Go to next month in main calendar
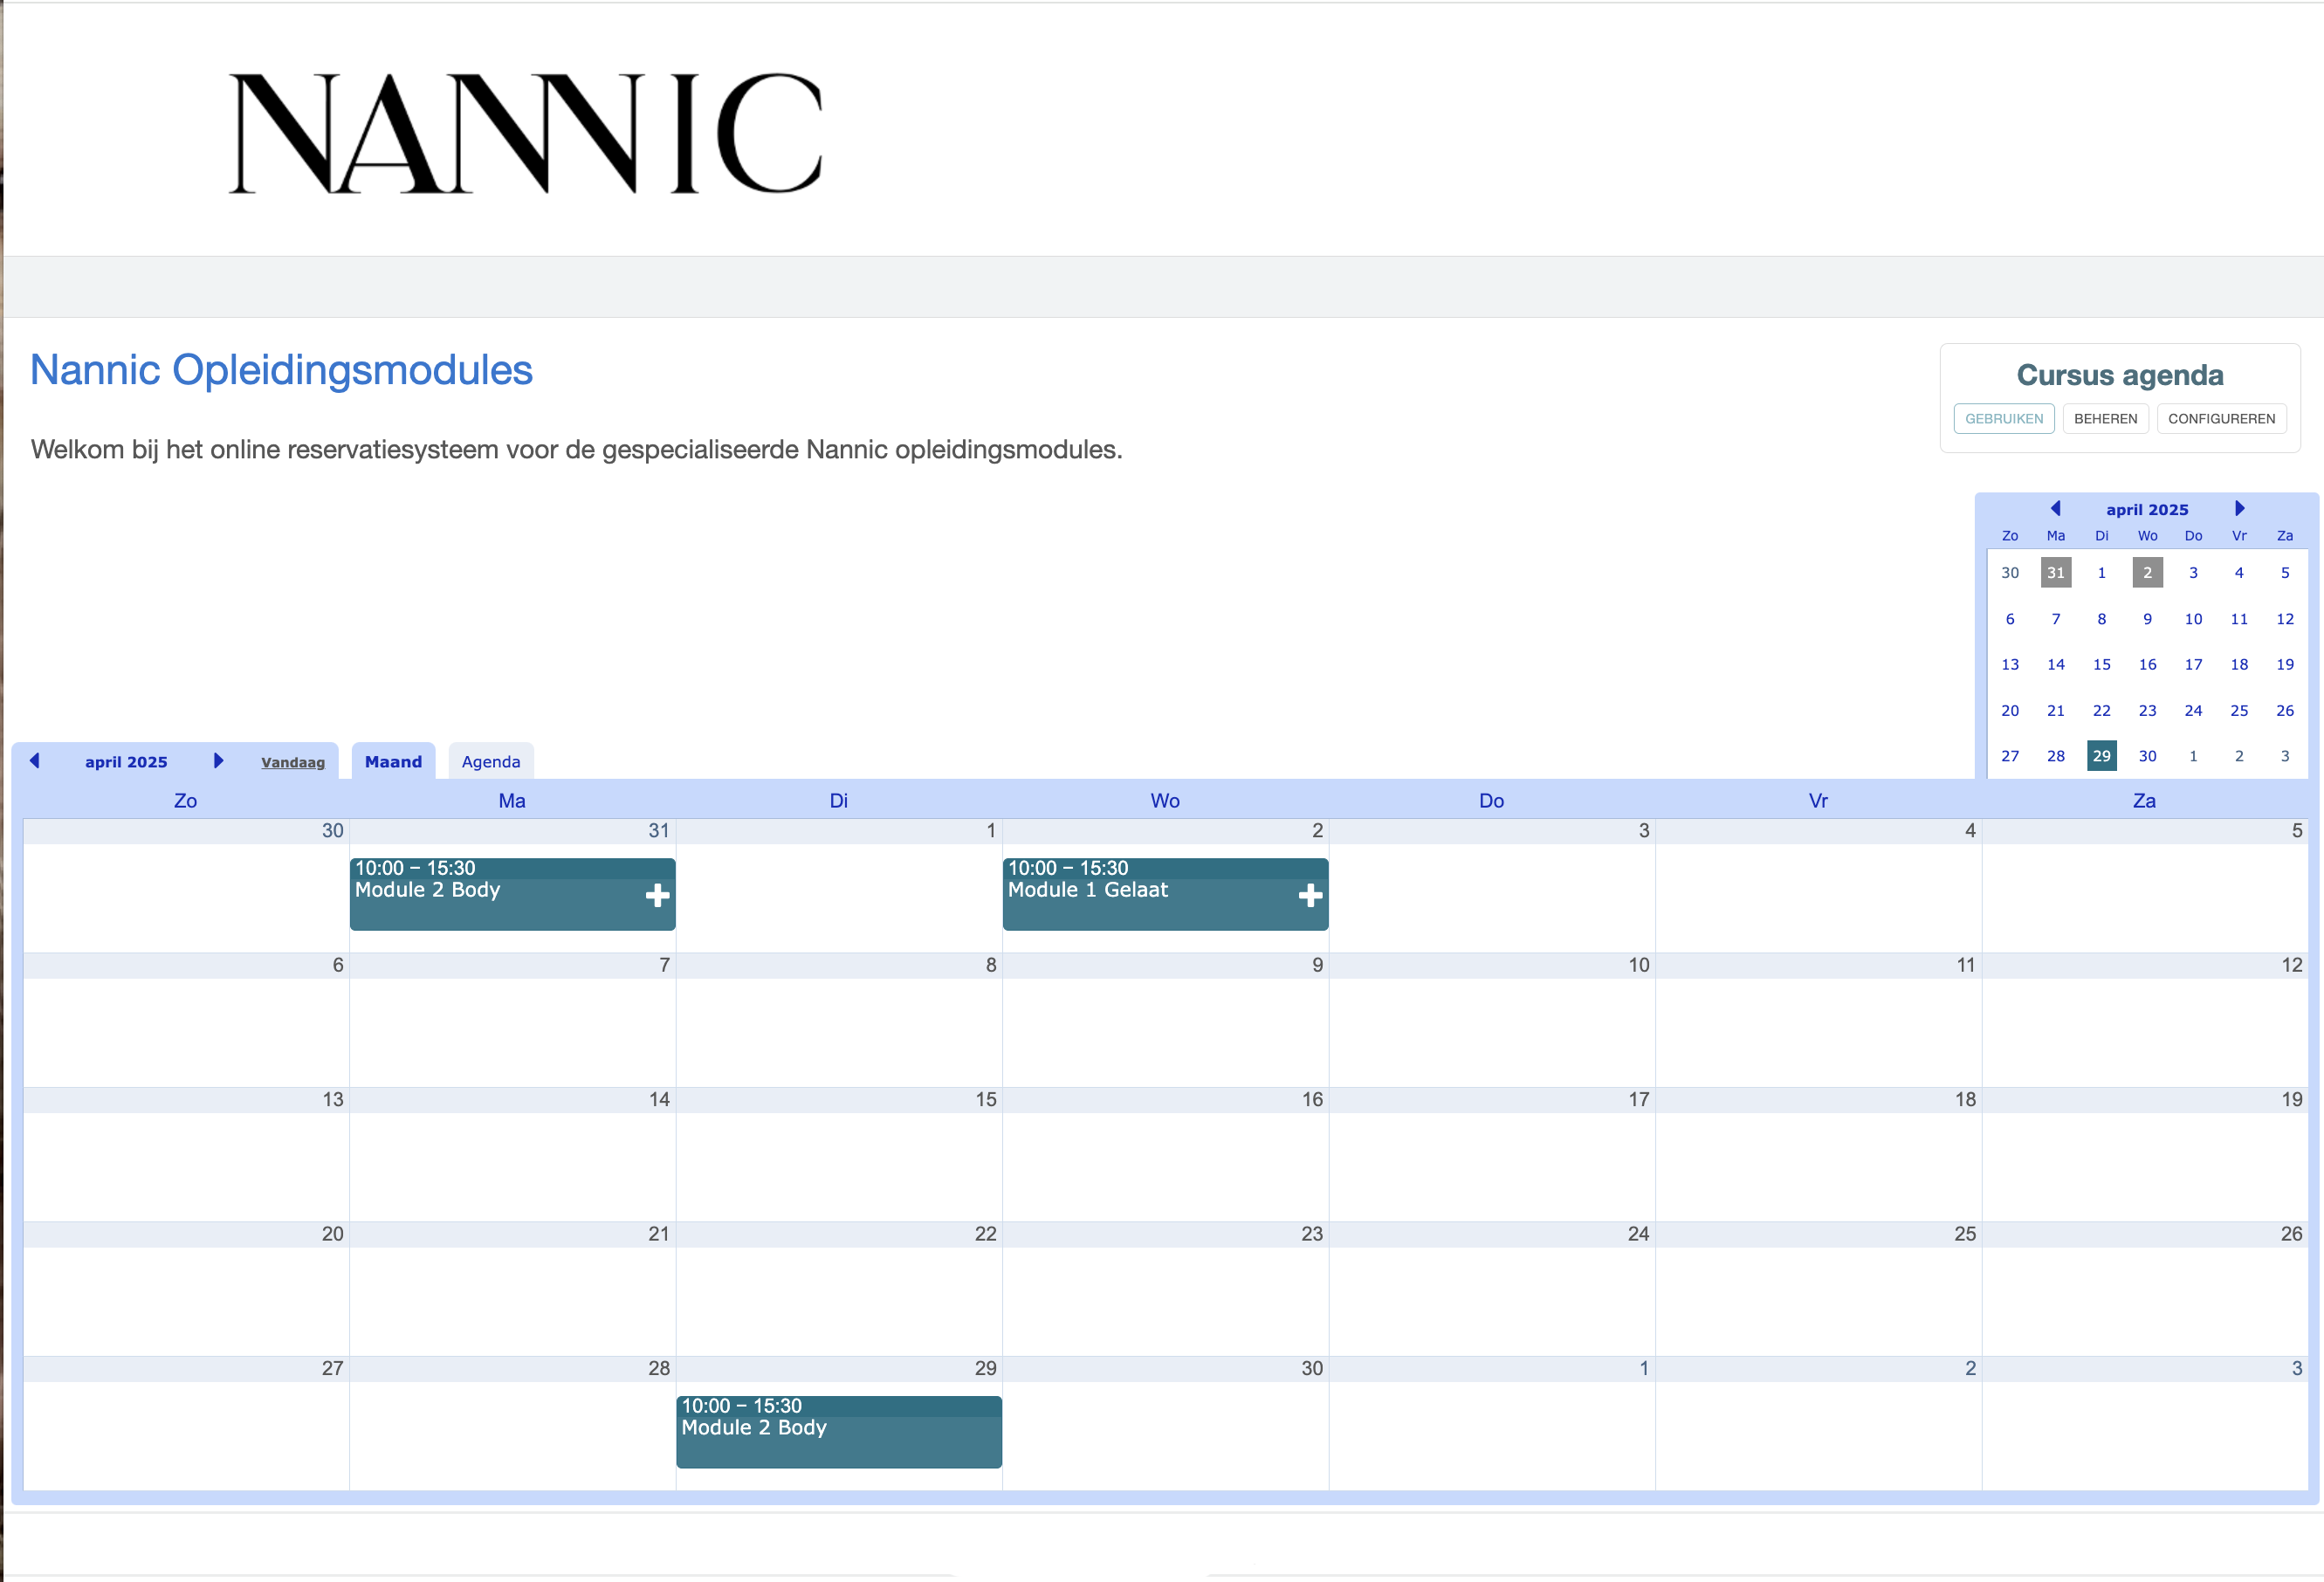This screenshot has width=2324, height=1582. click(218, 761)
